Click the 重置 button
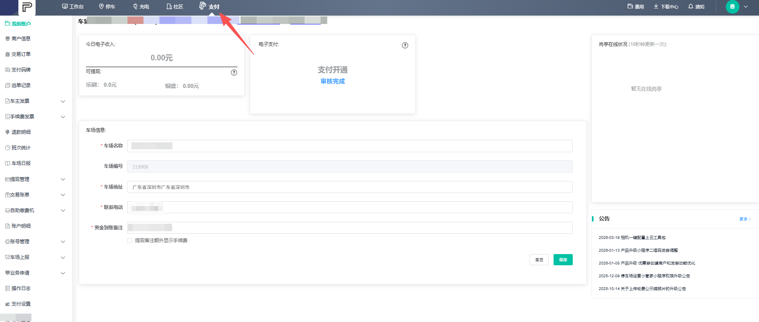The image size is (759, 322). [539, 260]
